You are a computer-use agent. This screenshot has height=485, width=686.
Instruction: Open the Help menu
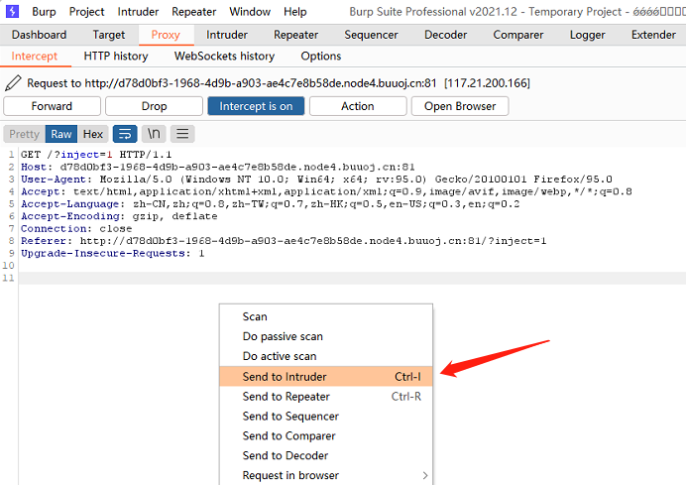pos(294,11)
